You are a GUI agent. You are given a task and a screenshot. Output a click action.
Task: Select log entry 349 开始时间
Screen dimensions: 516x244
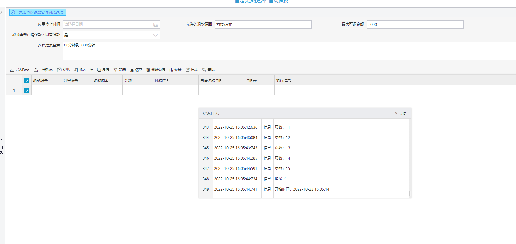pos(304,189)
